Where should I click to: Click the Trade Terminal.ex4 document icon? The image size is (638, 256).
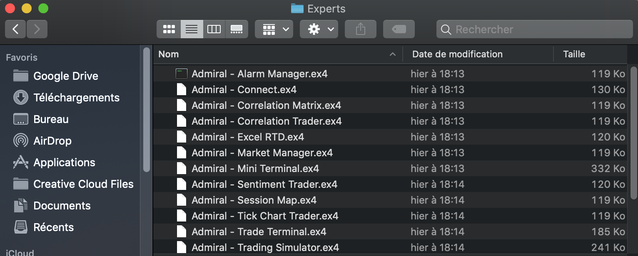click(x=182, y=232)
